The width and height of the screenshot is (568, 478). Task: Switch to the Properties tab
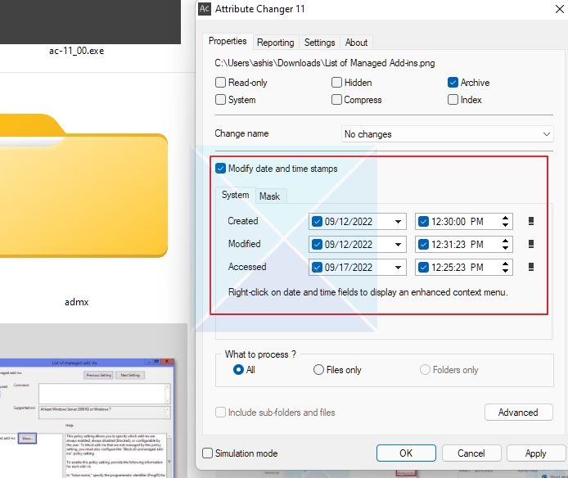pos(228,41)
